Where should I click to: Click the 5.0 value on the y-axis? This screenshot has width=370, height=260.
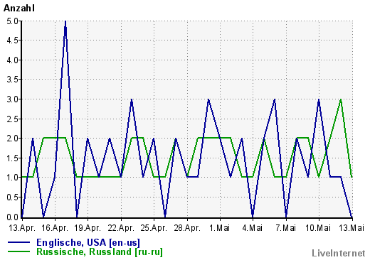tap(12, 21)
